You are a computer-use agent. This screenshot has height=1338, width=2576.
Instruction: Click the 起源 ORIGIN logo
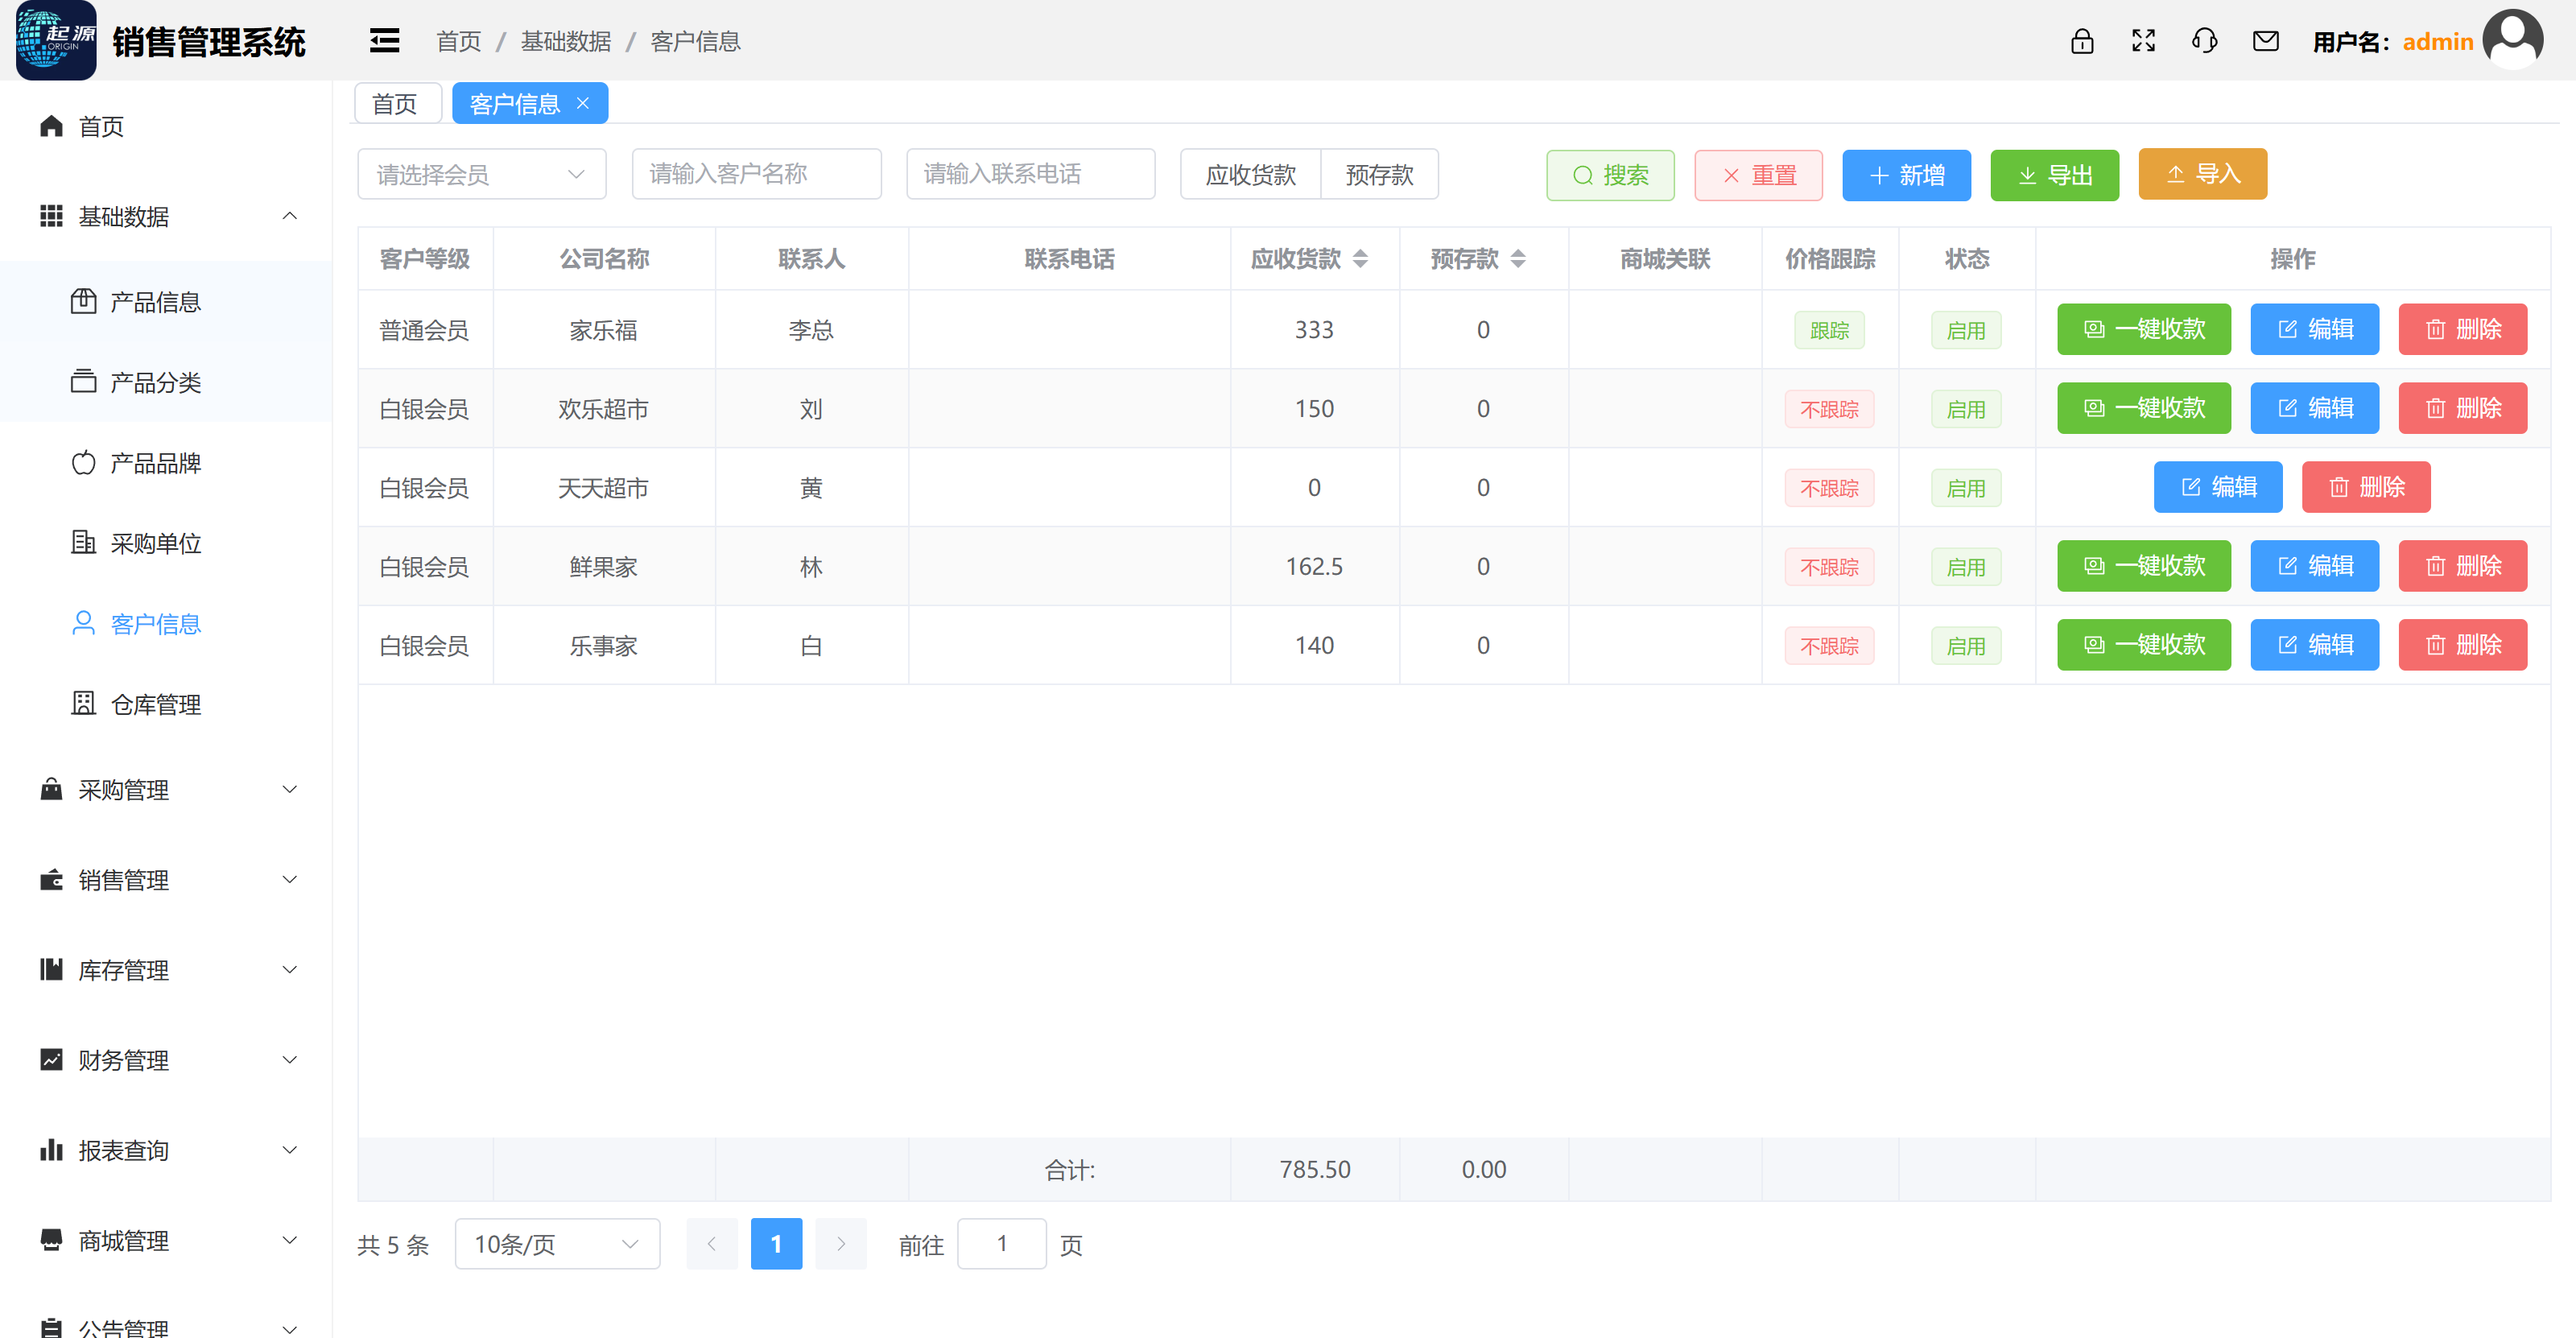pyautogui.click(x=56, y=40)
